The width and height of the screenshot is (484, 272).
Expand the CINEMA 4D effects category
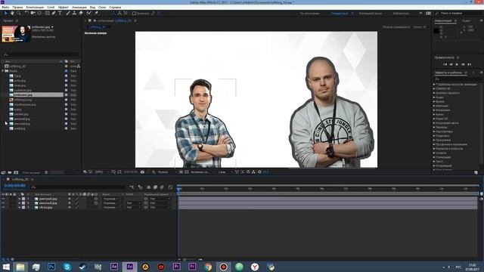coord(434,89)
